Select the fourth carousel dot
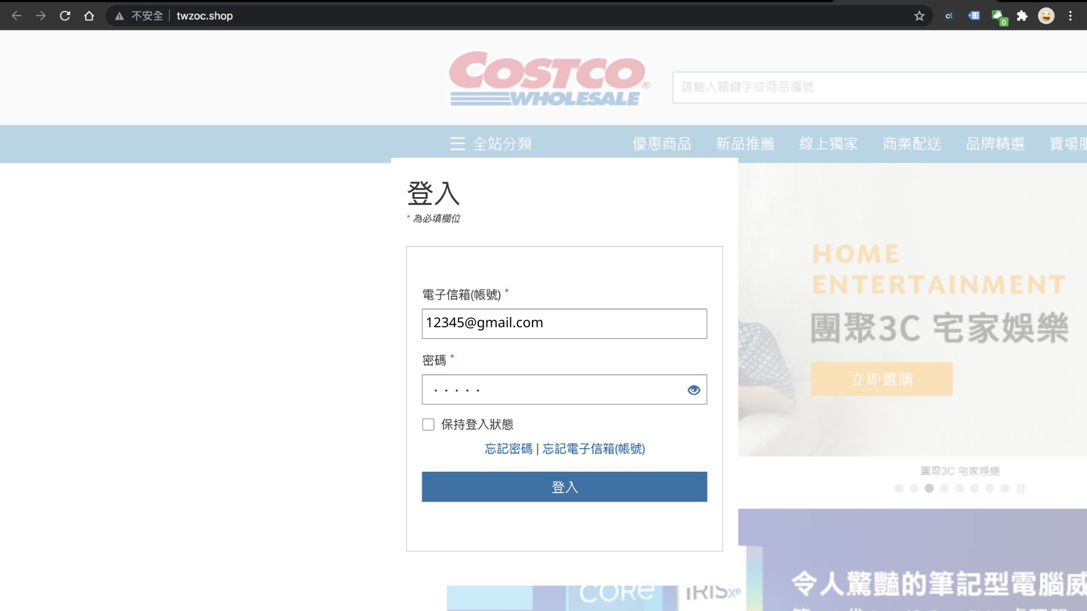1087x611 pixels. click(x=944, y=488)
